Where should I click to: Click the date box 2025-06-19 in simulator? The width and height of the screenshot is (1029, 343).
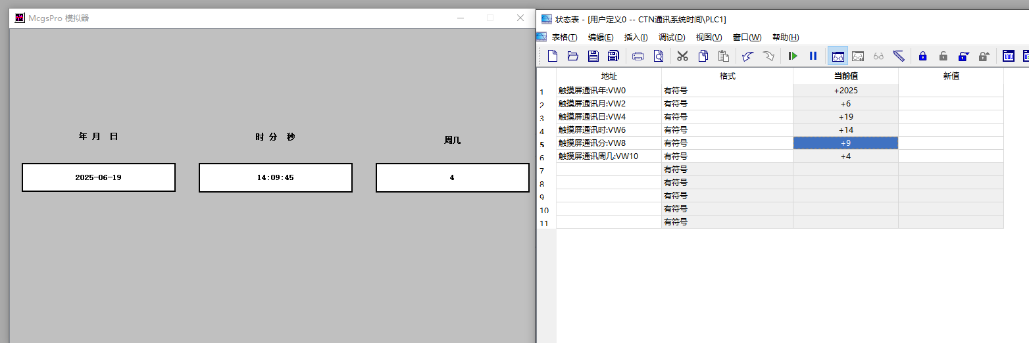99,177
